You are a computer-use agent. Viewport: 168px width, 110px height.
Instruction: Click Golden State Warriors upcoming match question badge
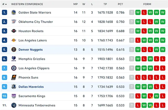click(132, 12)
